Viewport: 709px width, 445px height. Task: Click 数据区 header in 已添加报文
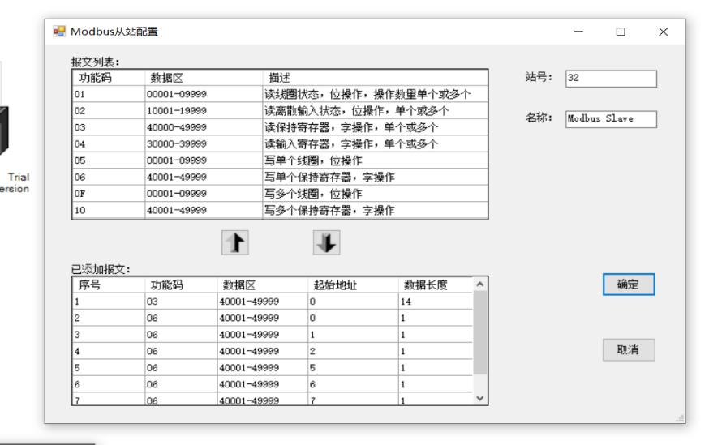pos(262,285)
